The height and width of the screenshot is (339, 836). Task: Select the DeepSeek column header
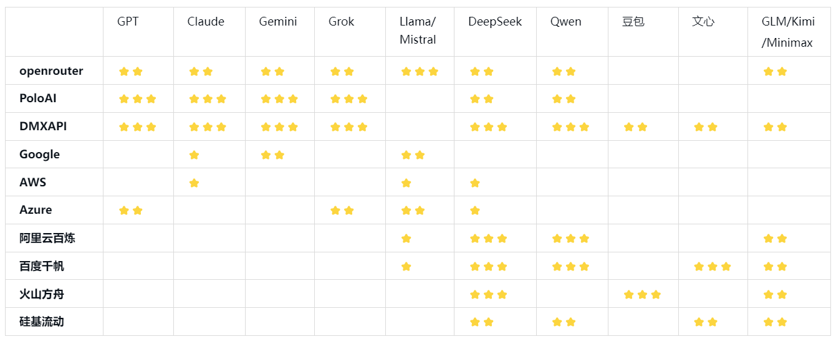pos(495,22)
